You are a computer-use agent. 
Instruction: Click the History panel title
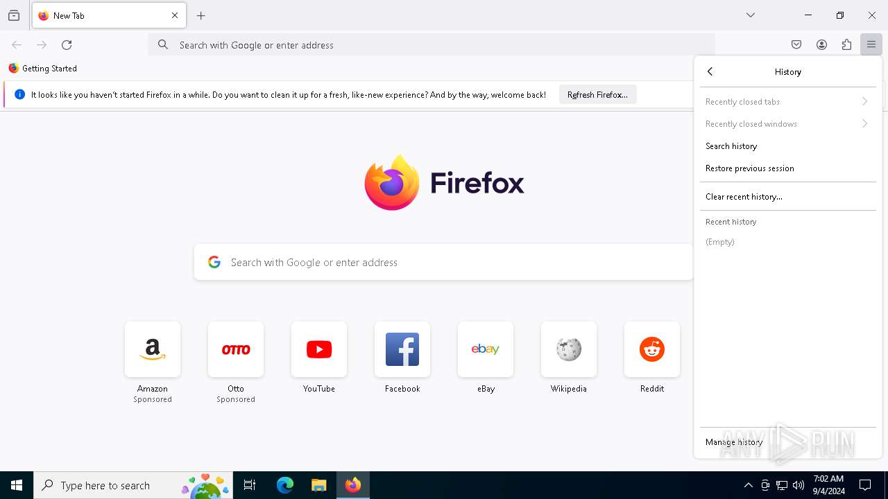787,72
